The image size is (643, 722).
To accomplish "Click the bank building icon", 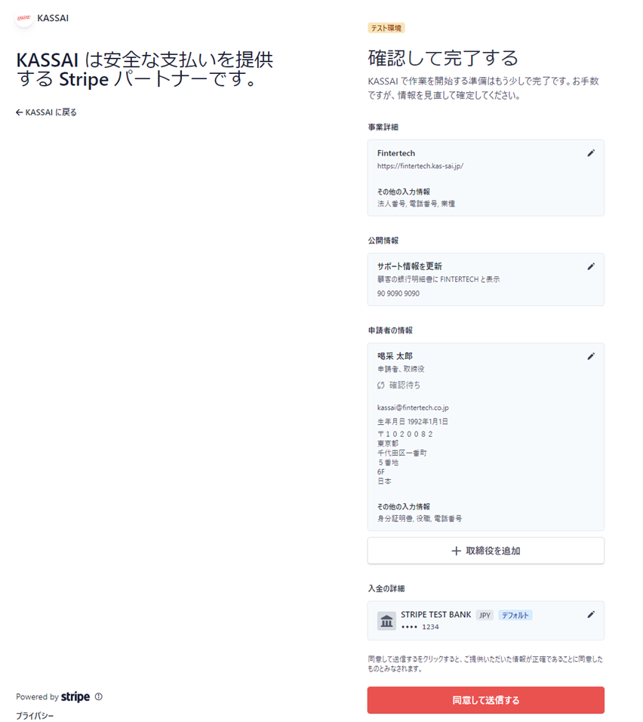I will tap(386, 621).
